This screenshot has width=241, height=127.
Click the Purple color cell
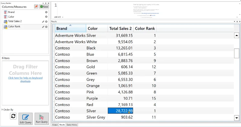[x=97, y=98]
